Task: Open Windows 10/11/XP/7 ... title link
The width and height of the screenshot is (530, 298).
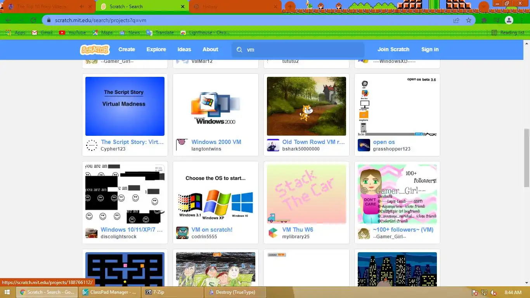Action: tap(132, 230)
